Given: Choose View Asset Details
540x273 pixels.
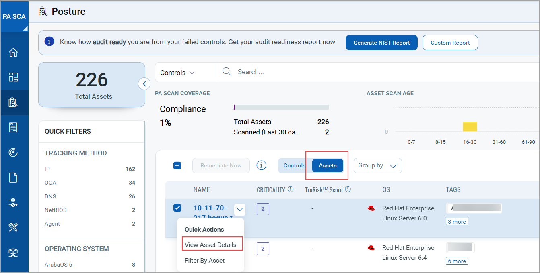Looking at the screenshot, I should click(x=210, y=244).
